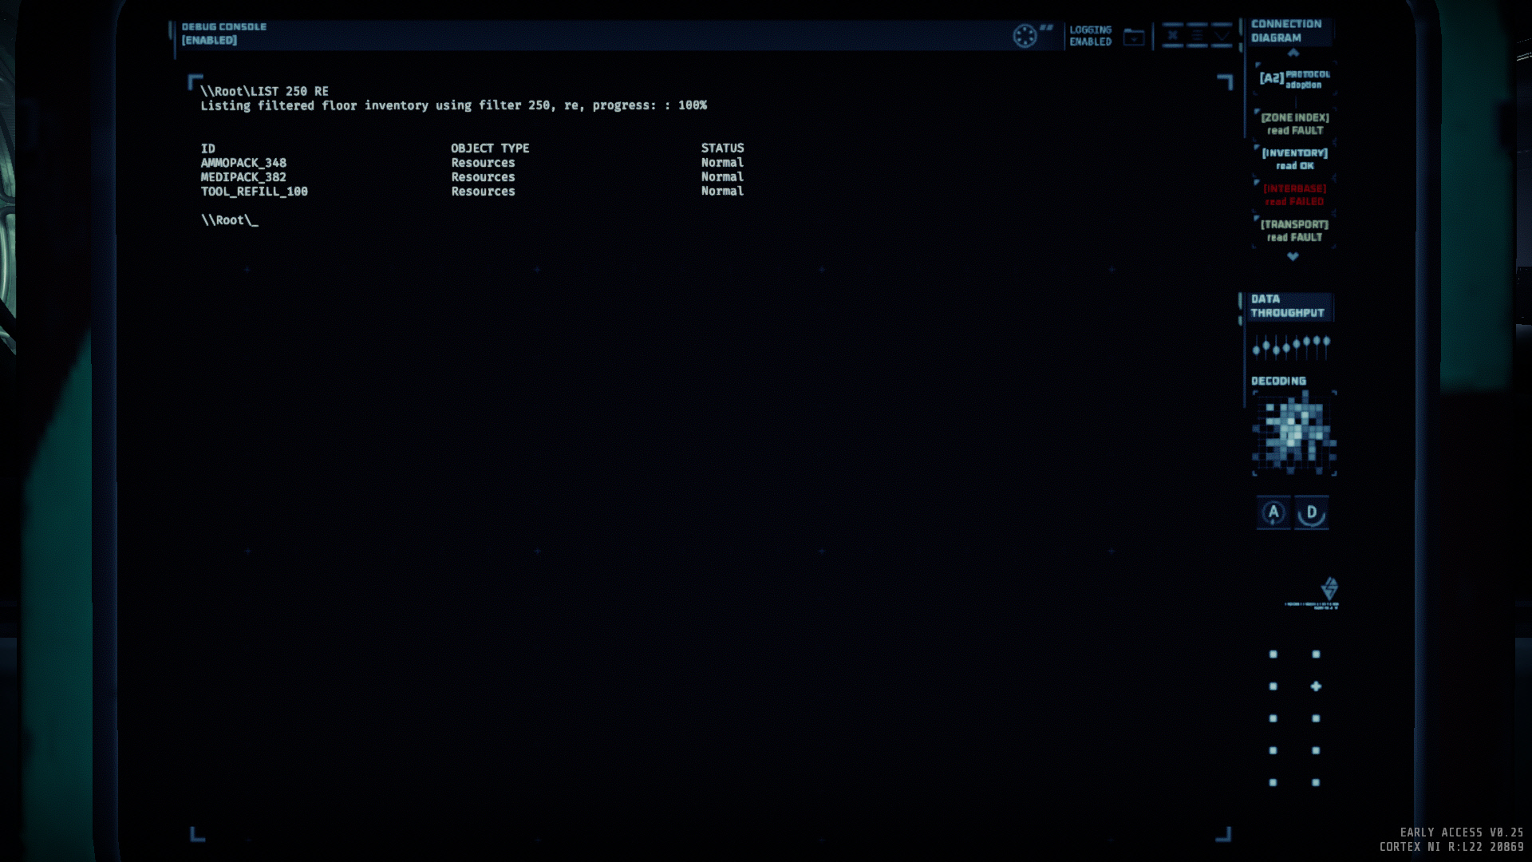Toggle the LOGGING ENABLED indicator
Image resolution: width=1532 pixels, height=862 pixels.
tap(1090, 36)
